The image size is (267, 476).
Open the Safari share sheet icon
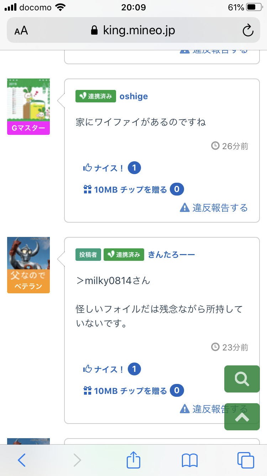pos(133,460)
